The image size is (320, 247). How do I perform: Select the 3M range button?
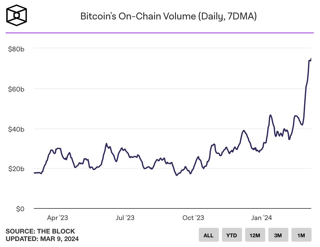(x=278, y=235)
